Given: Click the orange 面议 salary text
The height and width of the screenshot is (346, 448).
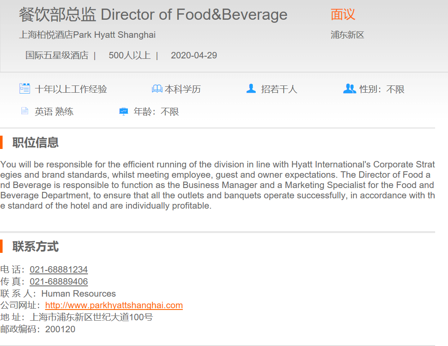Looking at the screenshot, I should [x=343, y=15].
